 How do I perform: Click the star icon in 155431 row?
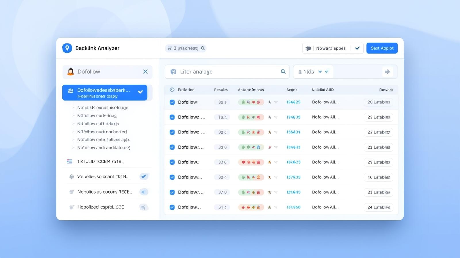269,132
